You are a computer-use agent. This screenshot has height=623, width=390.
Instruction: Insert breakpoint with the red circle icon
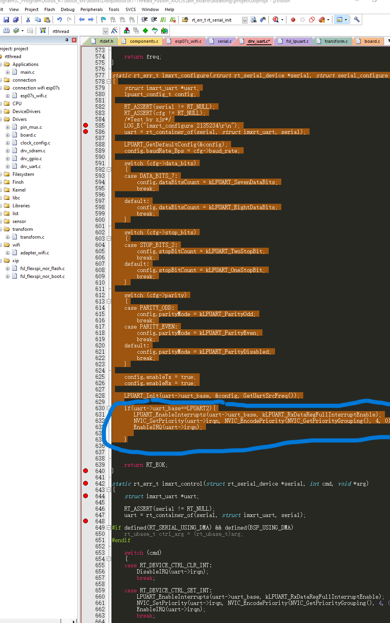click(x=293, y=20)
